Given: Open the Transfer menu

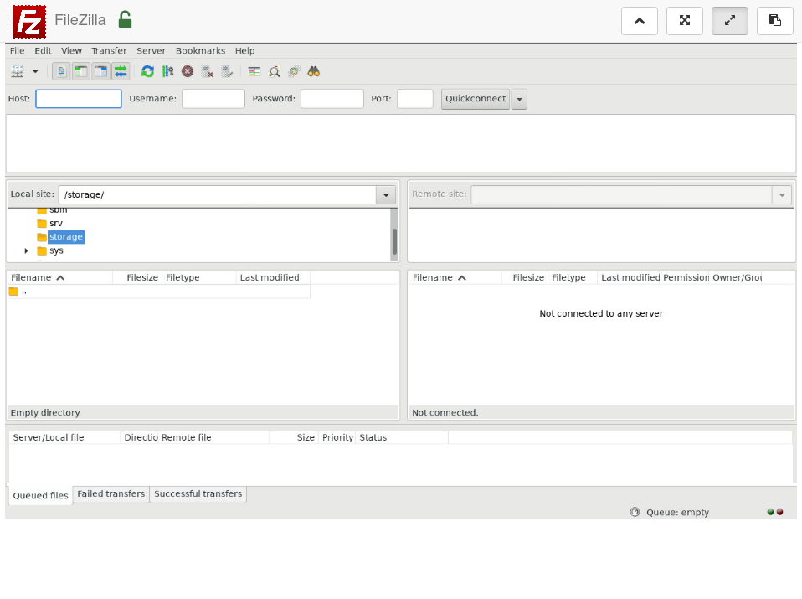Looking at the screenshot, I should pyautogui.click(x=109, y=50).
